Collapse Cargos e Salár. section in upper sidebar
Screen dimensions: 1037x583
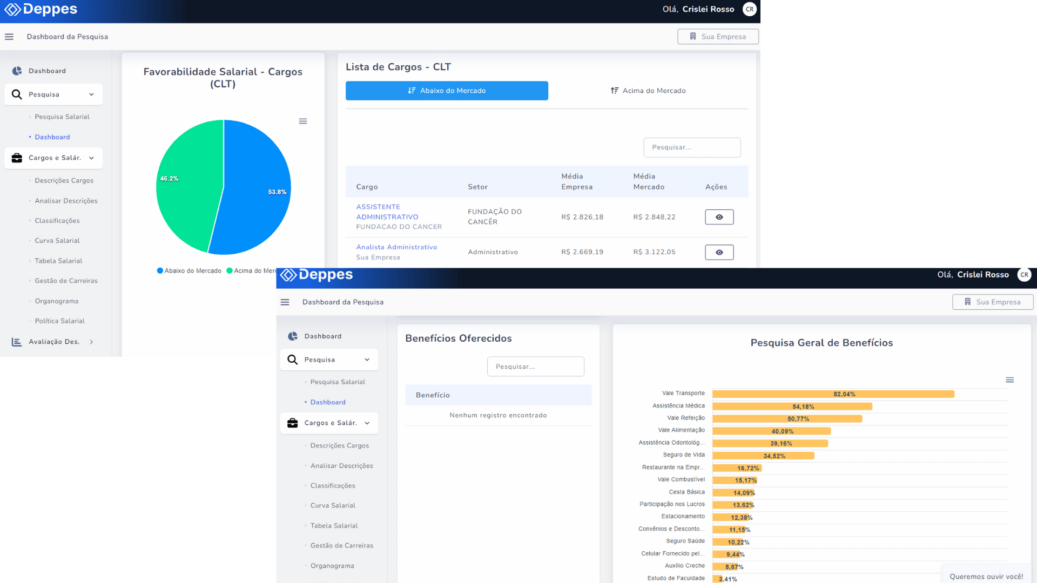[x=91, y=158]
